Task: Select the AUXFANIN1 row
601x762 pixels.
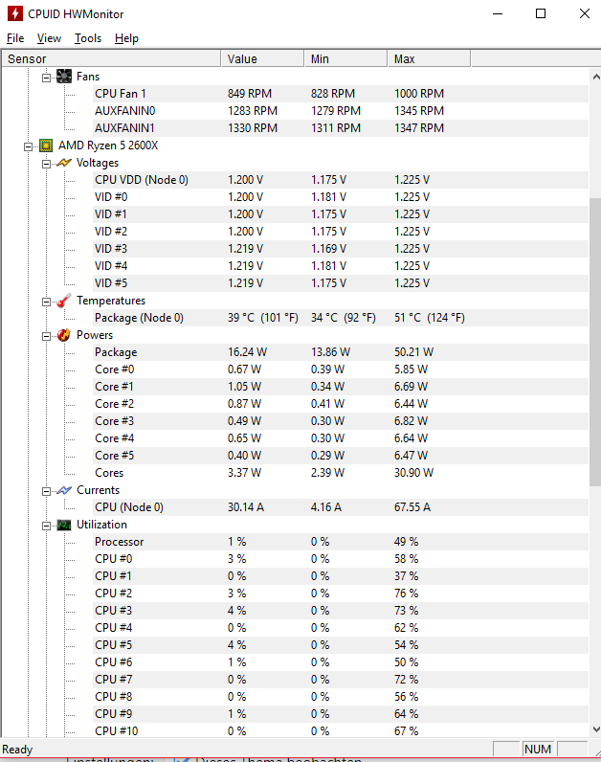Action: (341, 128)
